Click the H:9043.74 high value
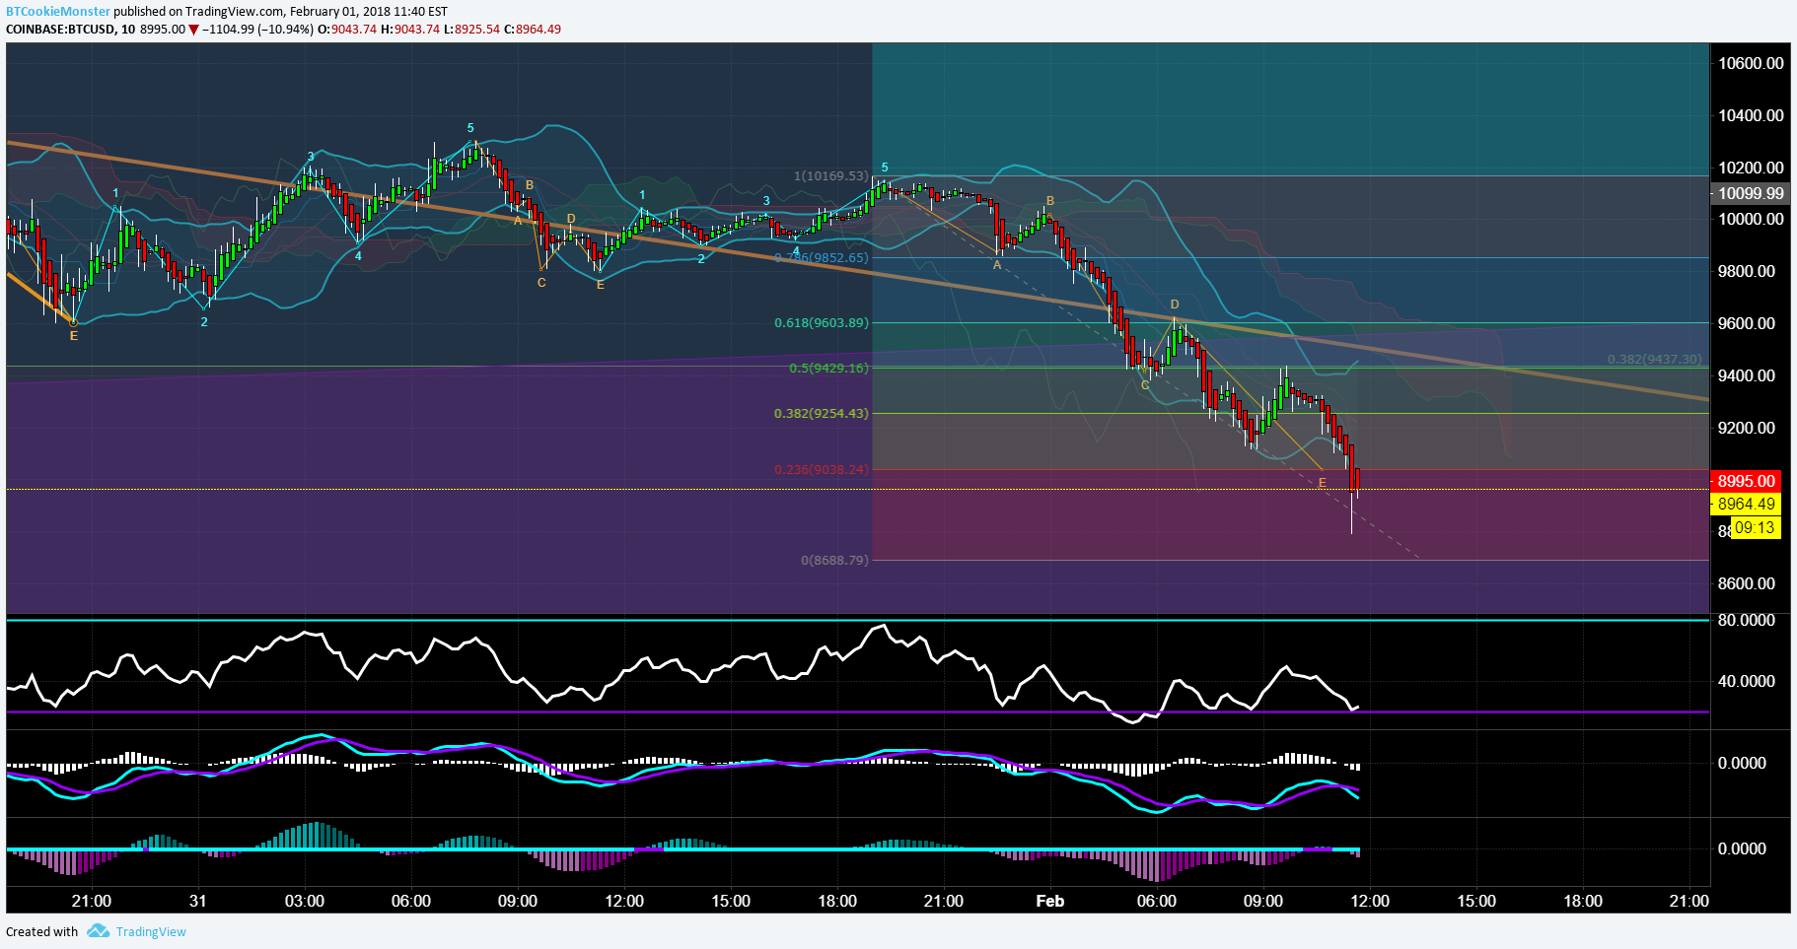1797x949 pixels. click(x=410, y=30)
